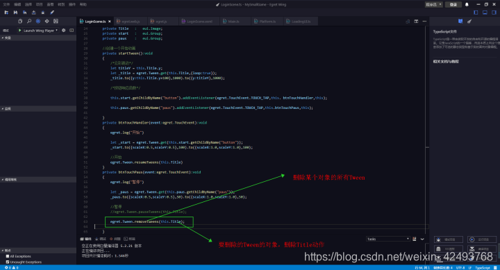Collapse the breakpoints debug section
This screenshot has width=500, height=270.
click(x=38, y=251)
